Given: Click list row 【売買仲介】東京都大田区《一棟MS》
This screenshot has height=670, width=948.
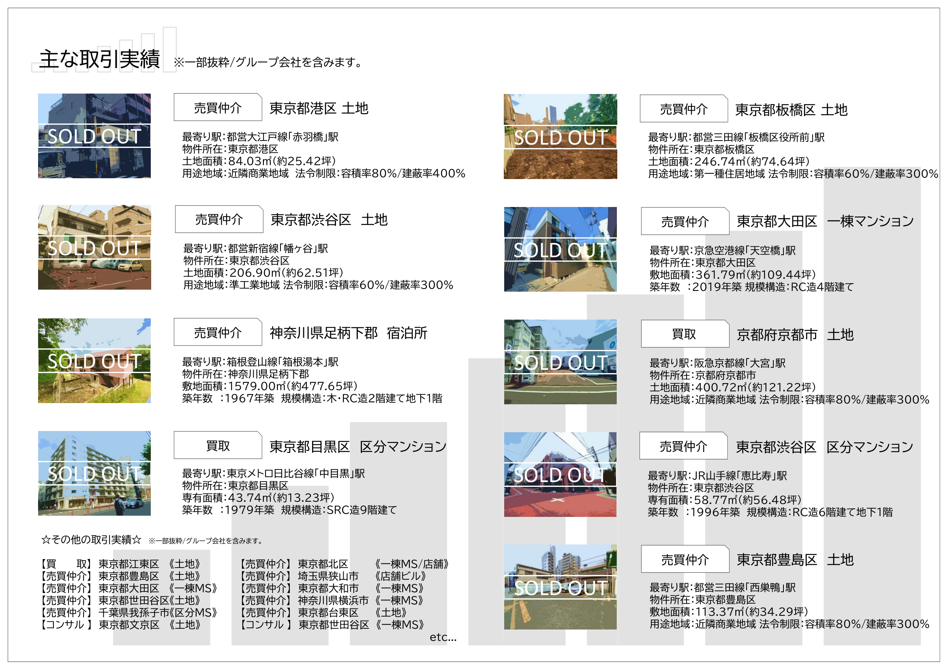Looking at the screenshot, I should click(x=128, y=588).
